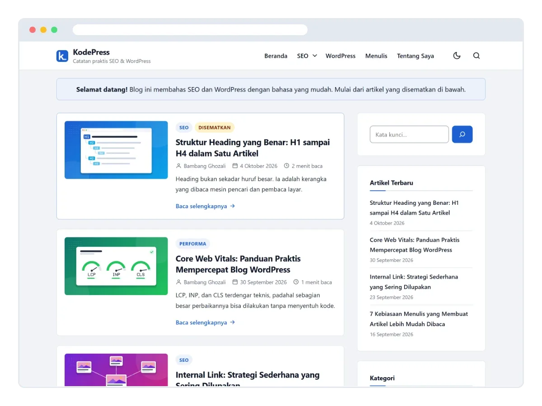Click the Kategori widget heading
542x406 pixels.
382,378
